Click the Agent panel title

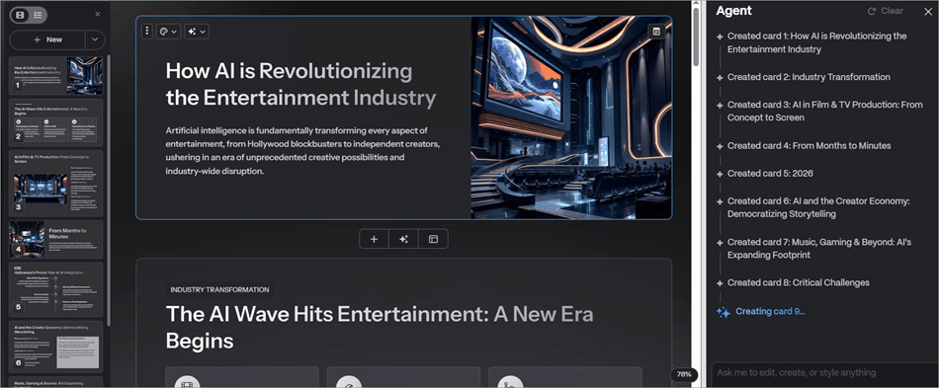(733, 11)
